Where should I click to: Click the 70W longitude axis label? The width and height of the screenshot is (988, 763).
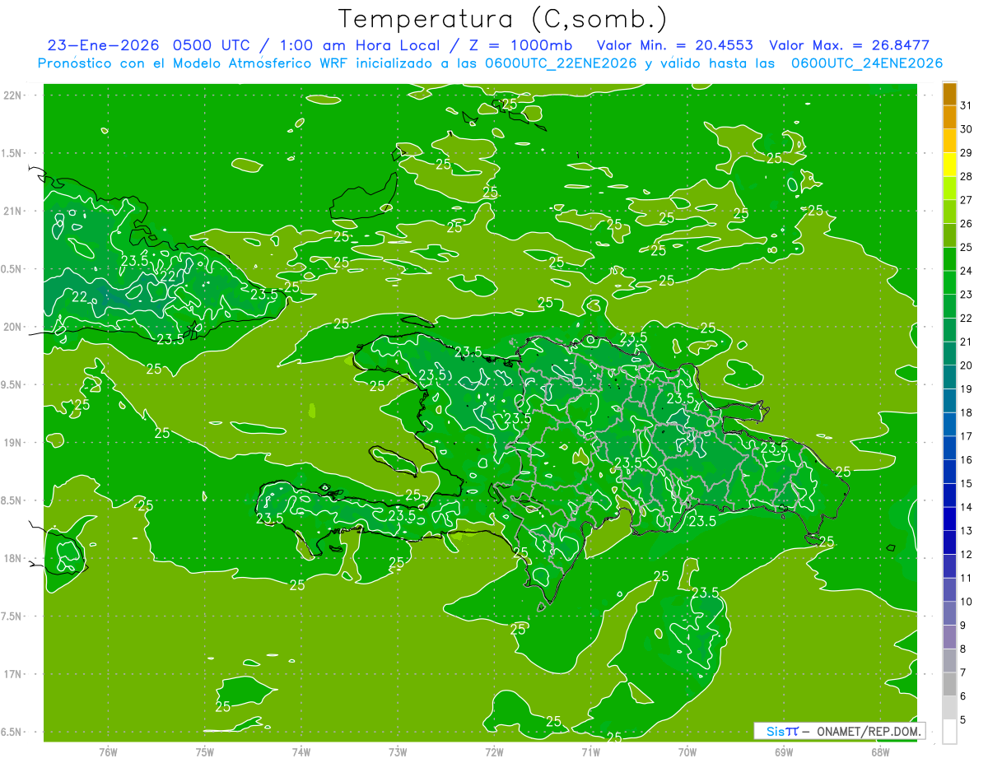pyautogui.click(x=687, y=751)
